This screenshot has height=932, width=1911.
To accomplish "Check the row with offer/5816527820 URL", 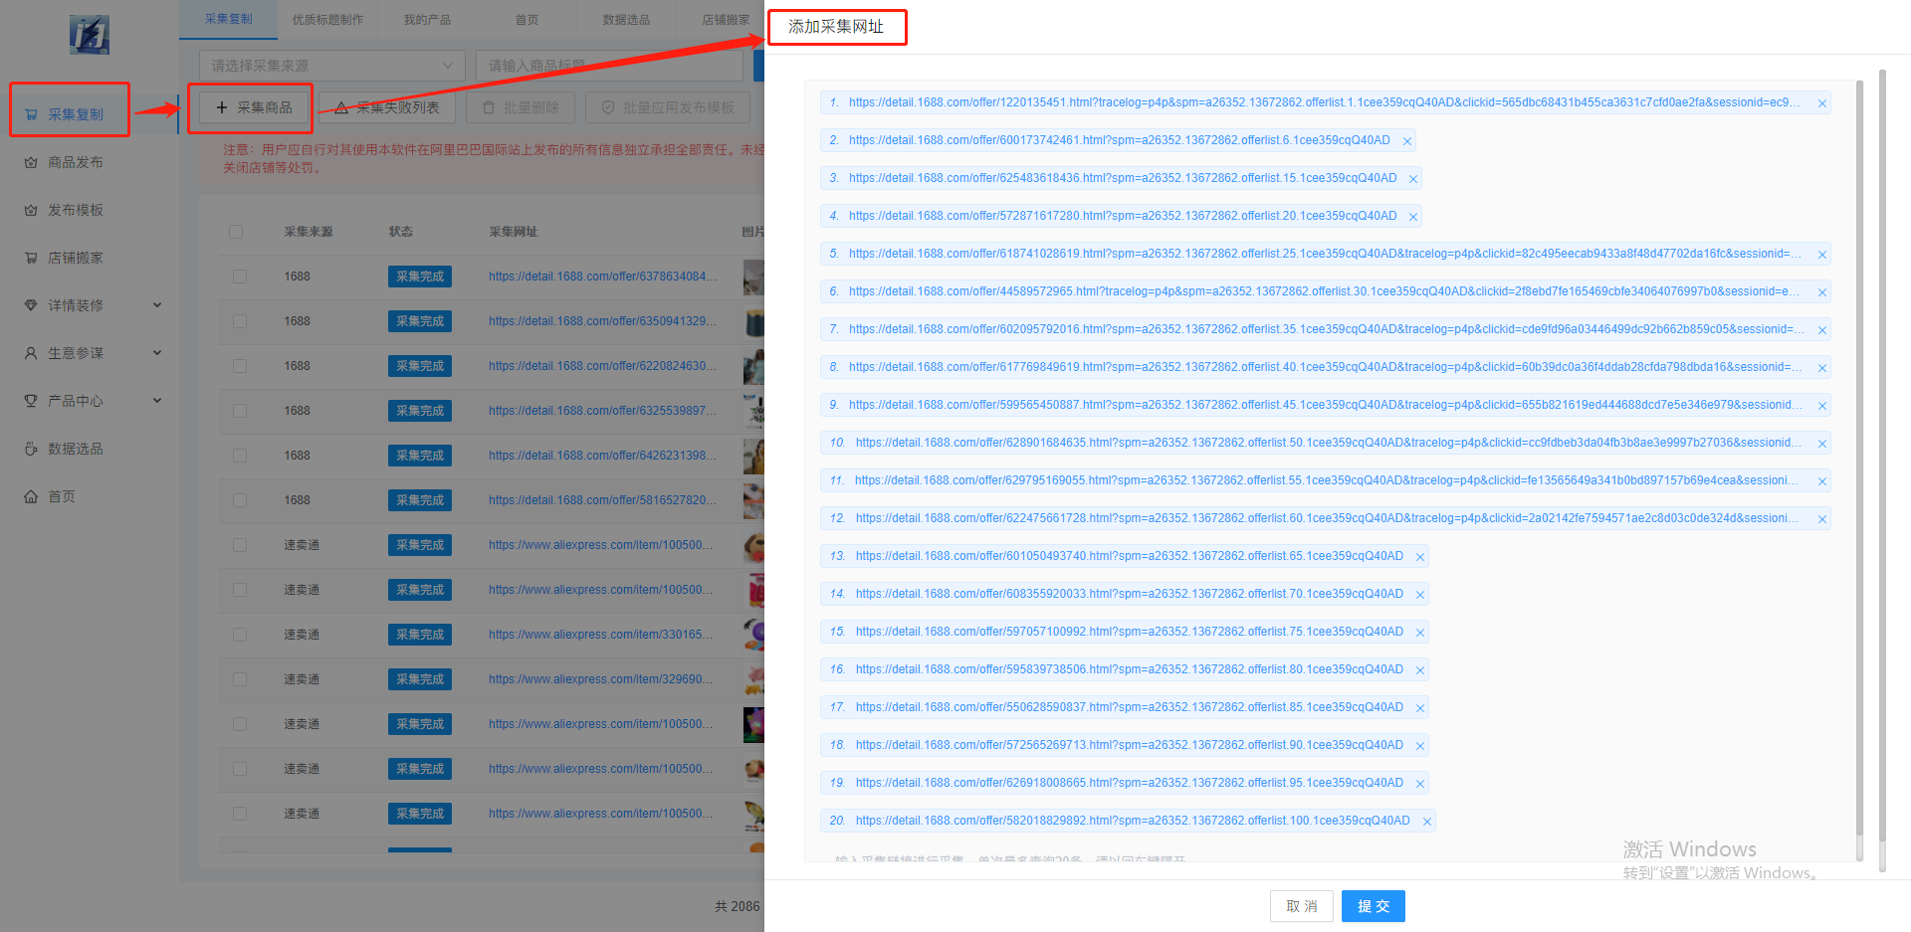I will tap(240, 500).
